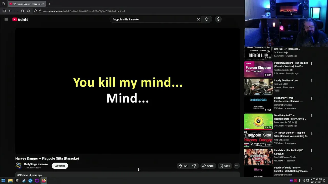This screenshot has width=328, height=184.
Task: Open Bluetooth tray icon
Action: coord(299,181)
